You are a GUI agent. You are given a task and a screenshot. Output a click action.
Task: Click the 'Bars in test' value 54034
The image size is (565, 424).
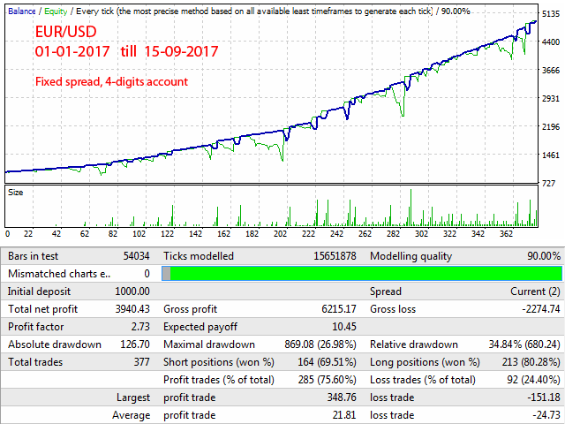(x=136, y=256)
